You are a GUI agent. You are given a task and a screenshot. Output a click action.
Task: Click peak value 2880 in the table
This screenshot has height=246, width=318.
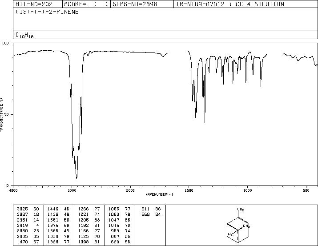pyautogui.click(x=22, y=231)
